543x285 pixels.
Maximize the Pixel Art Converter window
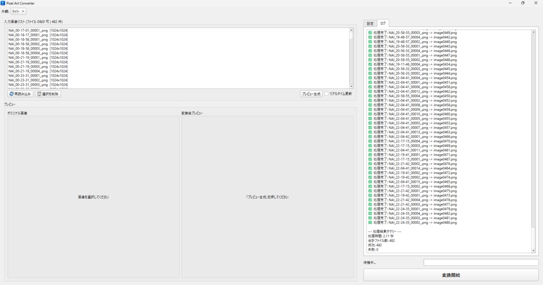[x=522, y=3]
